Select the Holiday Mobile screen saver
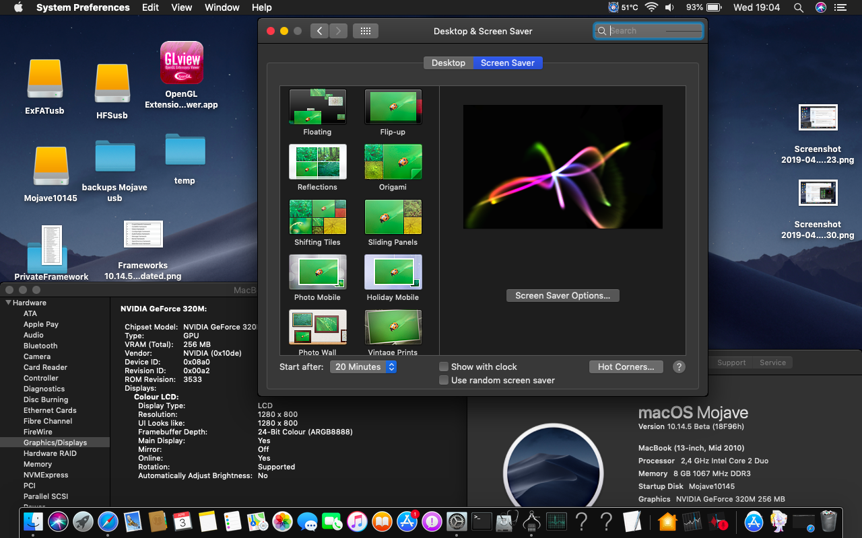 pos(393,272)
